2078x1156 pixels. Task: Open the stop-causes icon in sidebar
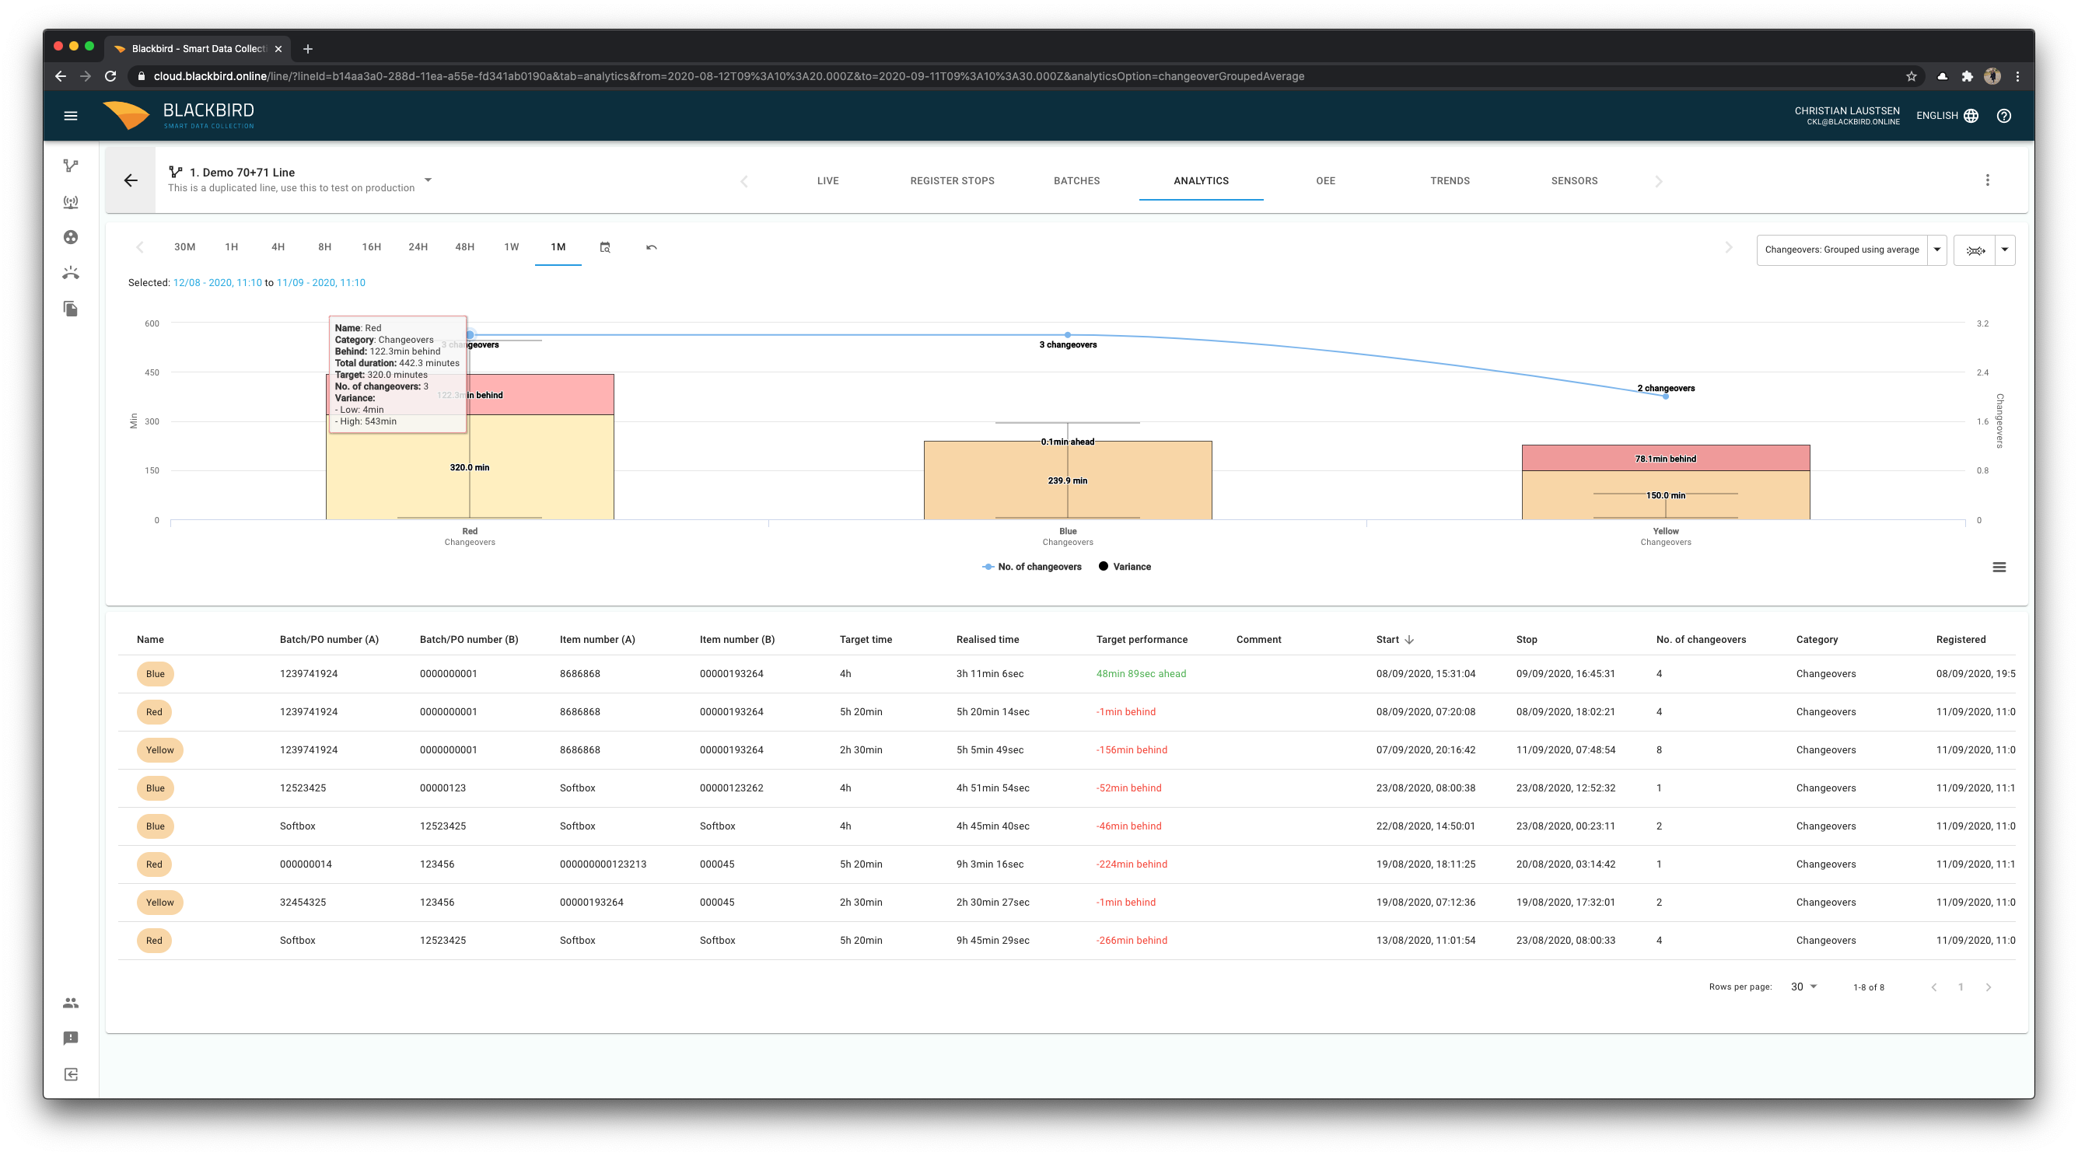click(x=71, y=274)
